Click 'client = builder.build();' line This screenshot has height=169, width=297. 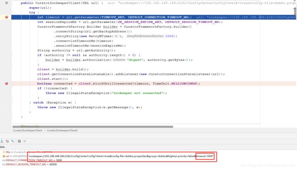coord(63,69)
